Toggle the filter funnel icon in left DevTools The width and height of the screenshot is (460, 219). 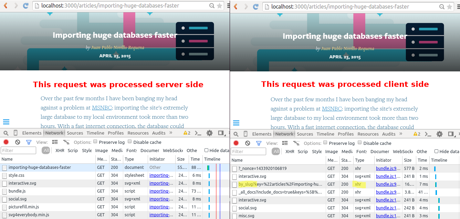[29, 142]
